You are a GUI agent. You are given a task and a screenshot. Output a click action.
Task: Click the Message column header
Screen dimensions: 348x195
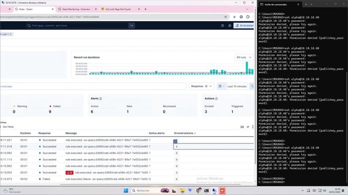tap(71, 133)
